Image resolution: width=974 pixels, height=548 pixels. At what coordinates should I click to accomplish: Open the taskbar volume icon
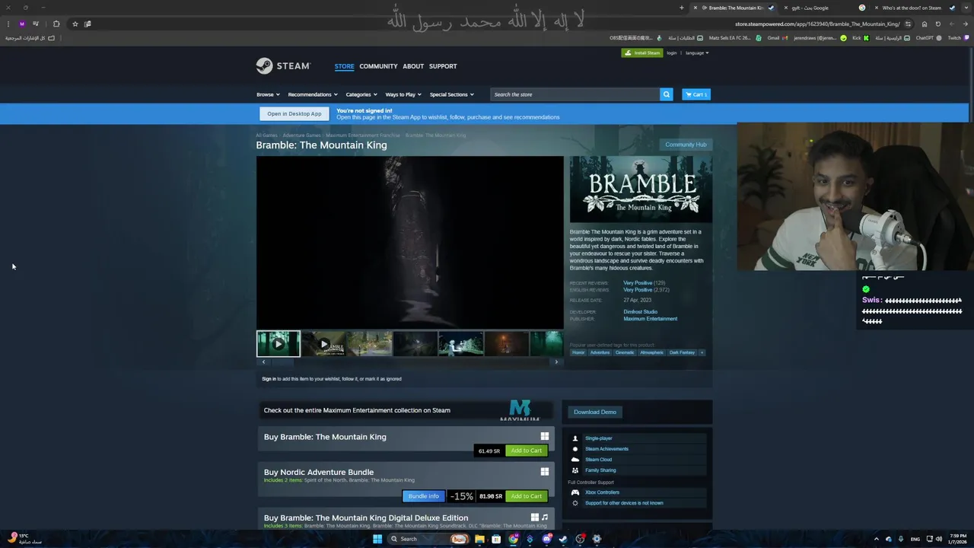[x=939, y=539]
